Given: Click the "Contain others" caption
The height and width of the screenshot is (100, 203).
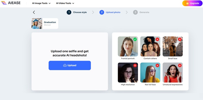Looking at the screenshot, I should tap(150, 58).
